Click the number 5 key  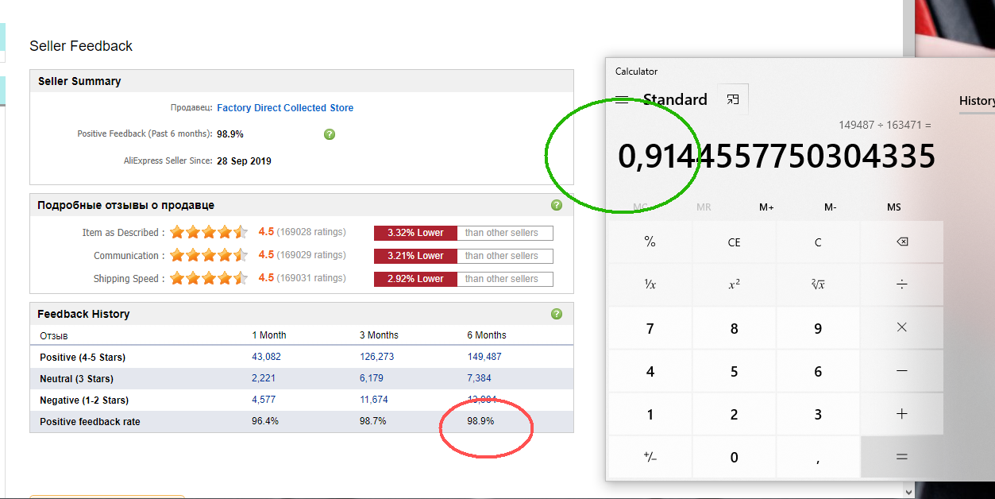pos(734,371)
